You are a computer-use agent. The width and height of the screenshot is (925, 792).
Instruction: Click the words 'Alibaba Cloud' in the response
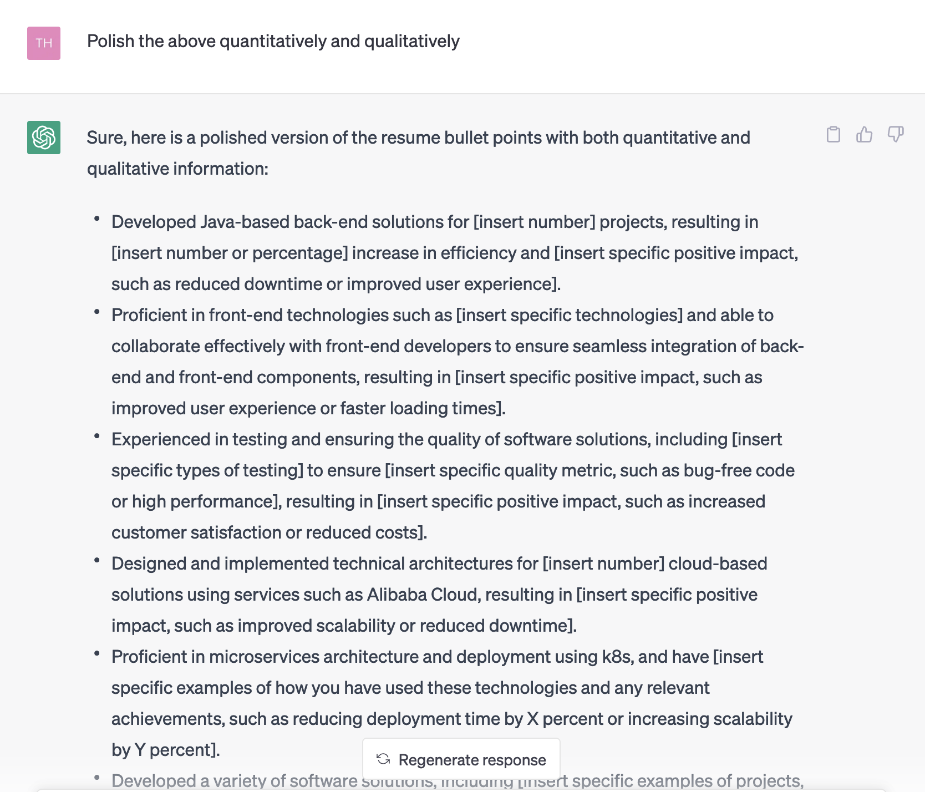point(423,595)
